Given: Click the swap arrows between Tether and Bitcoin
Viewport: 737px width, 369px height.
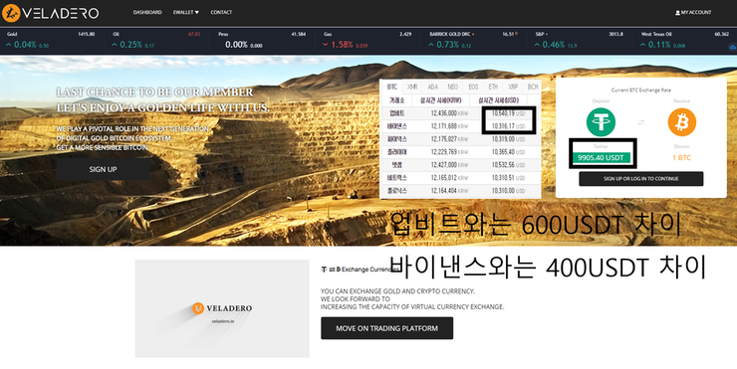Looking at the screenshot, I should point(641,122).
